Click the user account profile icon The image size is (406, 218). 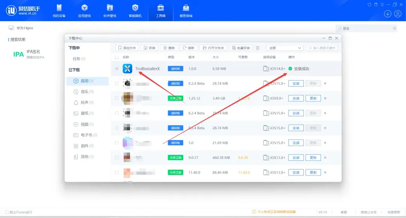click(398, 14)
